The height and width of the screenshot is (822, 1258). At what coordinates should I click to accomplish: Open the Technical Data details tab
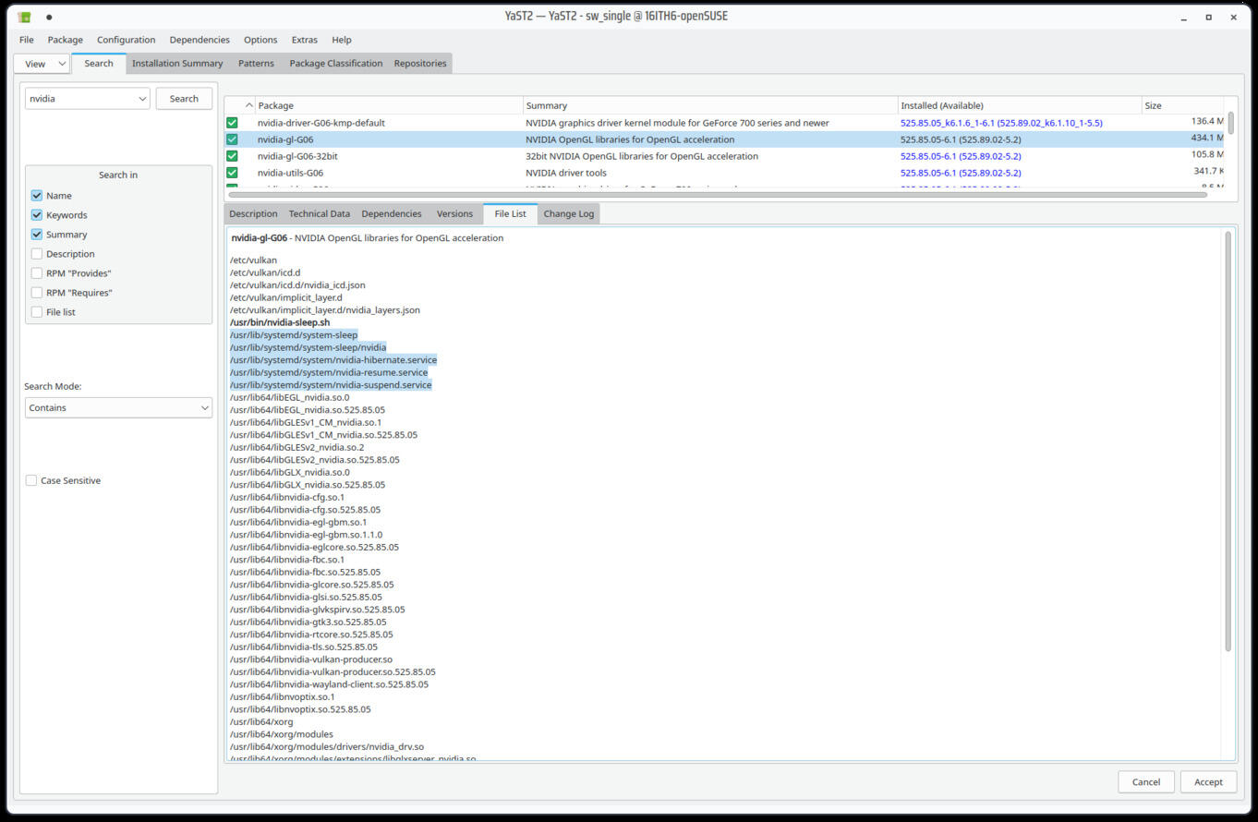320,214
